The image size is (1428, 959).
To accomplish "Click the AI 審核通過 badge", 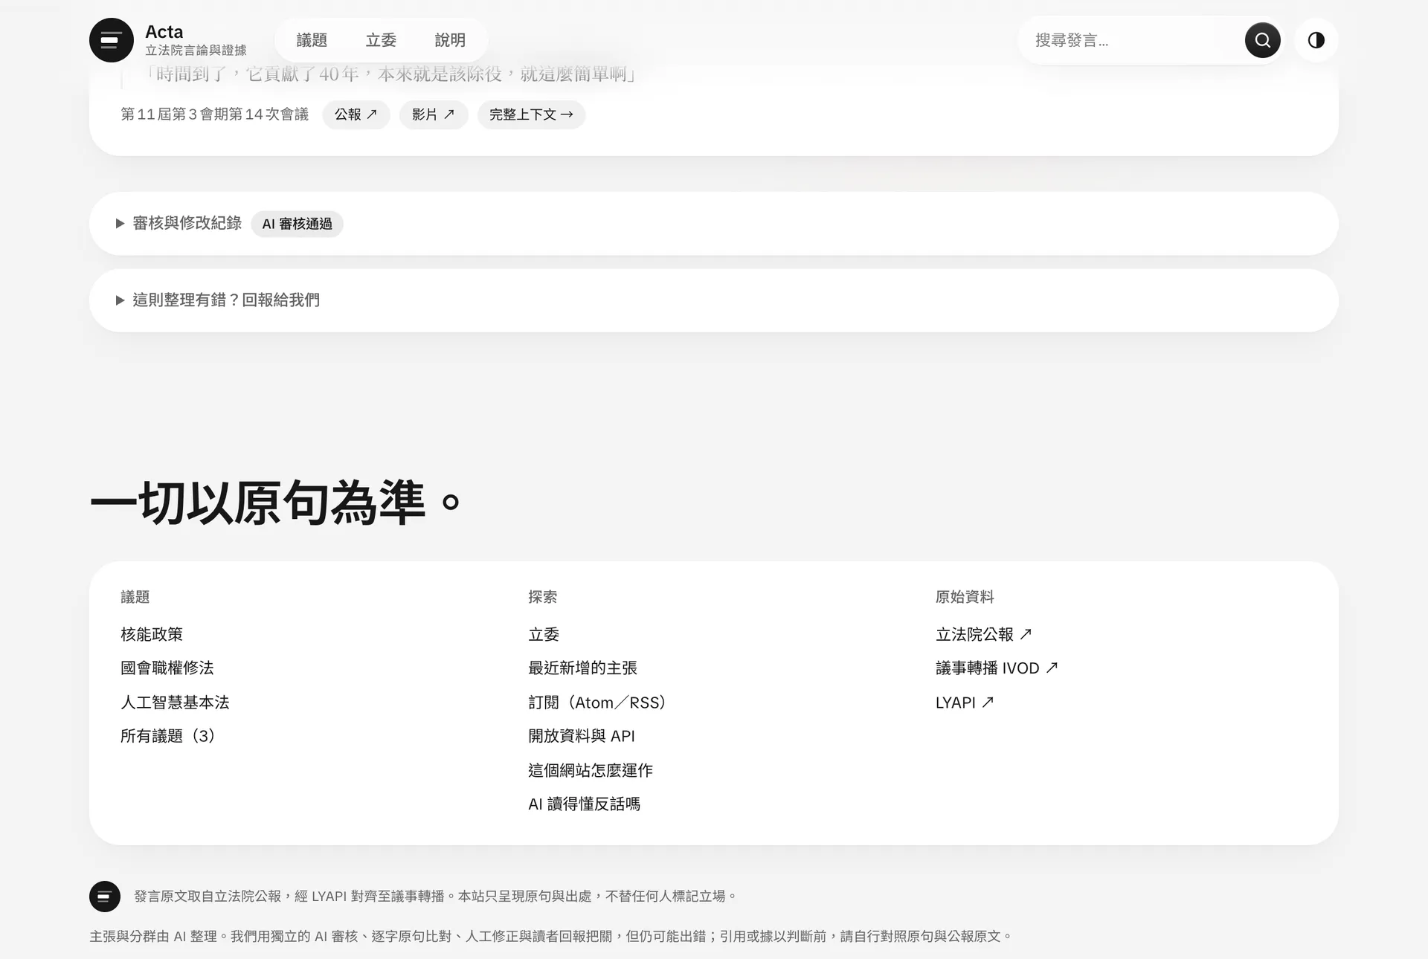I will [x=297, y=224].
